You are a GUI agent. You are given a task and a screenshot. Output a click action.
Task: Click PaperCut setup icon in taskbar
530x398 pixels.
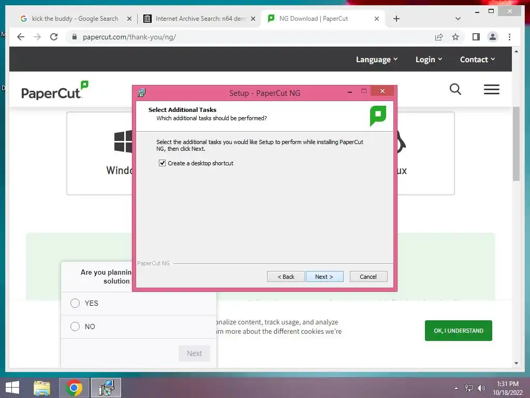tap(106, 388)
